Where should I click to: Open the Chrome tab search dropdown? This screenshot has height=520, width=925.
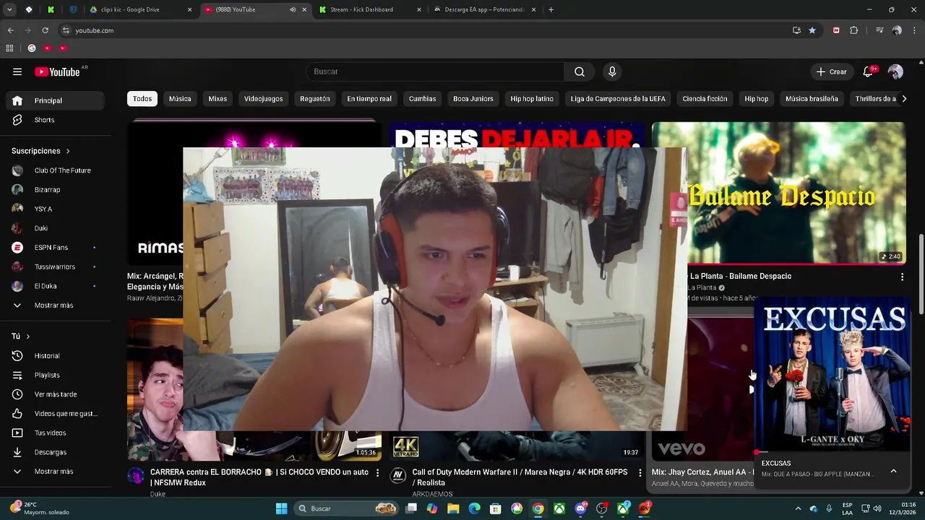tap(9, 9)
